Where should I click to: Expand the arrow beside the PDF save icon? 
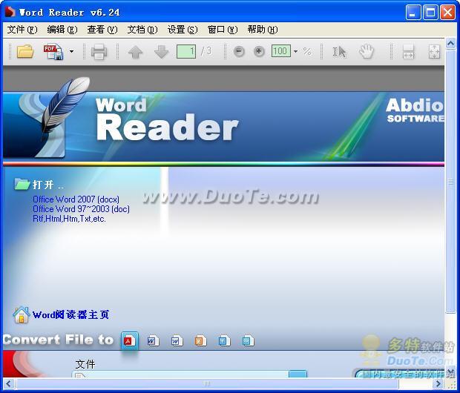click(71, 52)
